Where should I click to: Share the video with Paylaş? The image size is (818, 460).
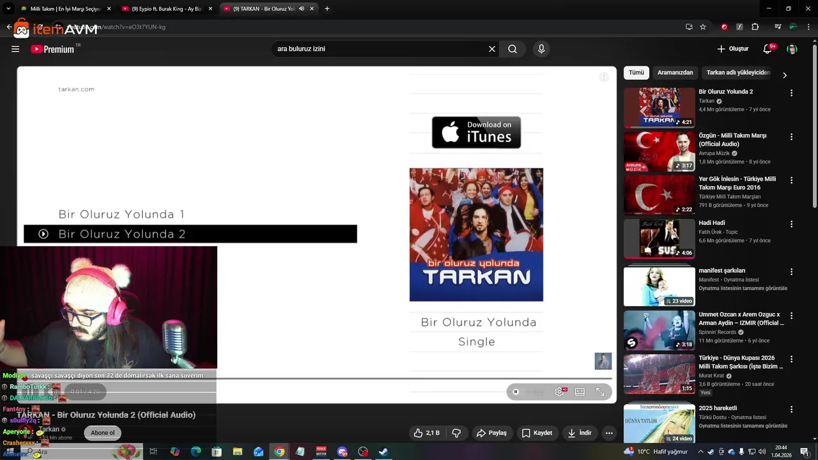pos(491,433)
